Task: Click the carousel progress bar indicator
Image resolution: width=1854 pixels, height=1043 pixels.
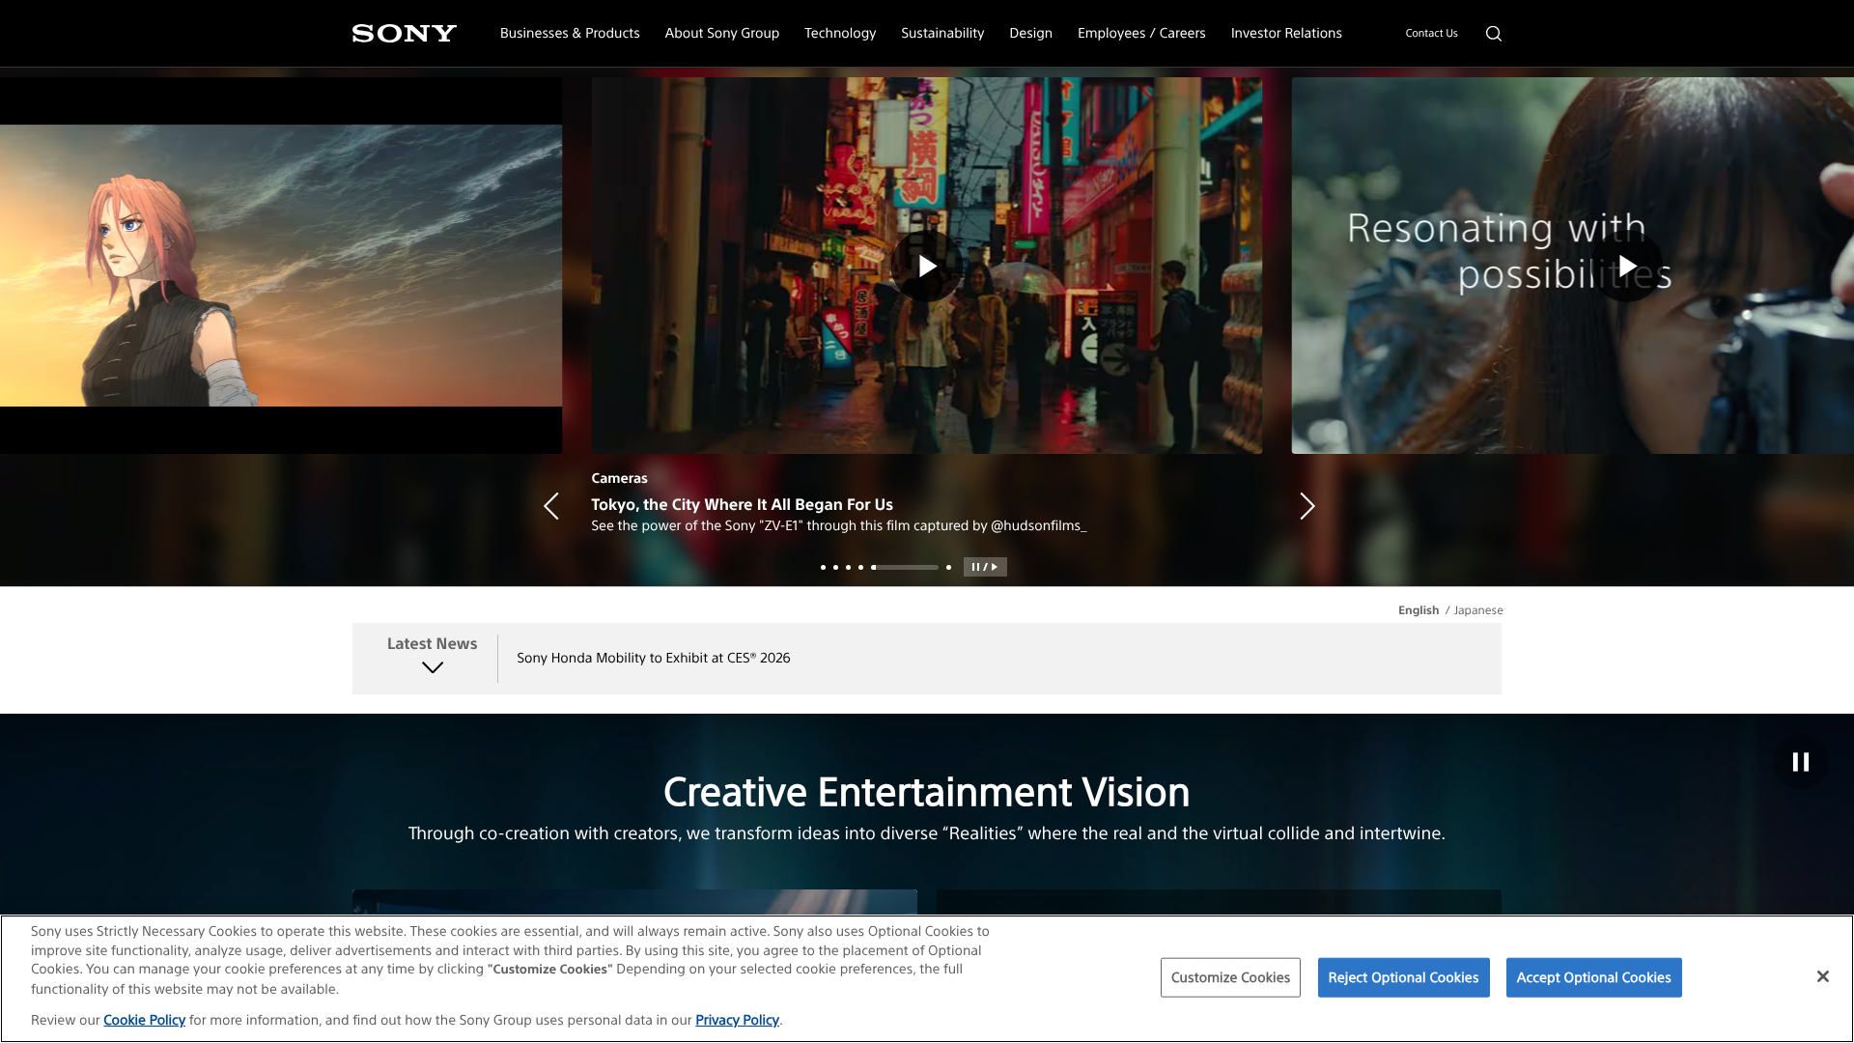Action: pos(905,567)
